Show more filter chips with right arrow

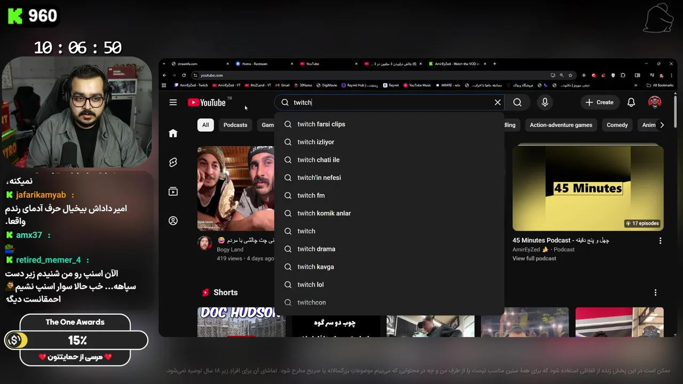(x=662, y=125)
